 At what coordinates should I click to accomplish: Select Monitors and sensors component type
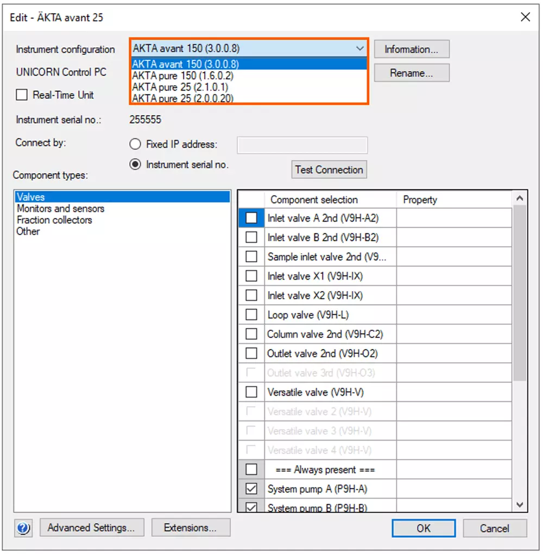(60, 209)
